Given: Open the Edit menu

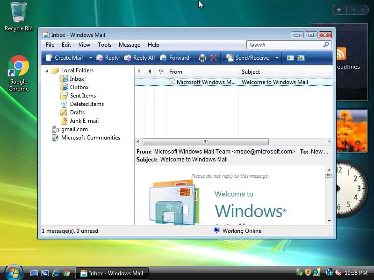Looking at the screenshot, I should [66, 45].
